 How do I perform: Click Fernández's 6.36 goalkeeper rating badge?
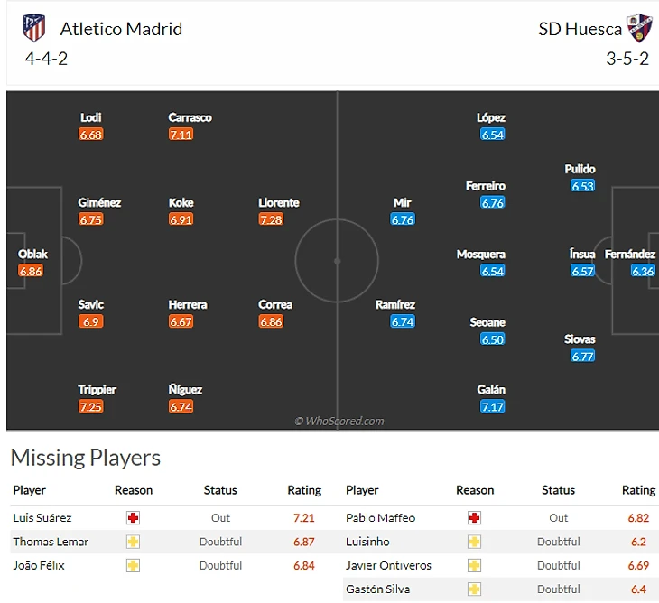coord(643,271)
